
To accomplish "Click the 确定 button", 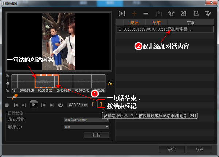I will click(172, 149).
